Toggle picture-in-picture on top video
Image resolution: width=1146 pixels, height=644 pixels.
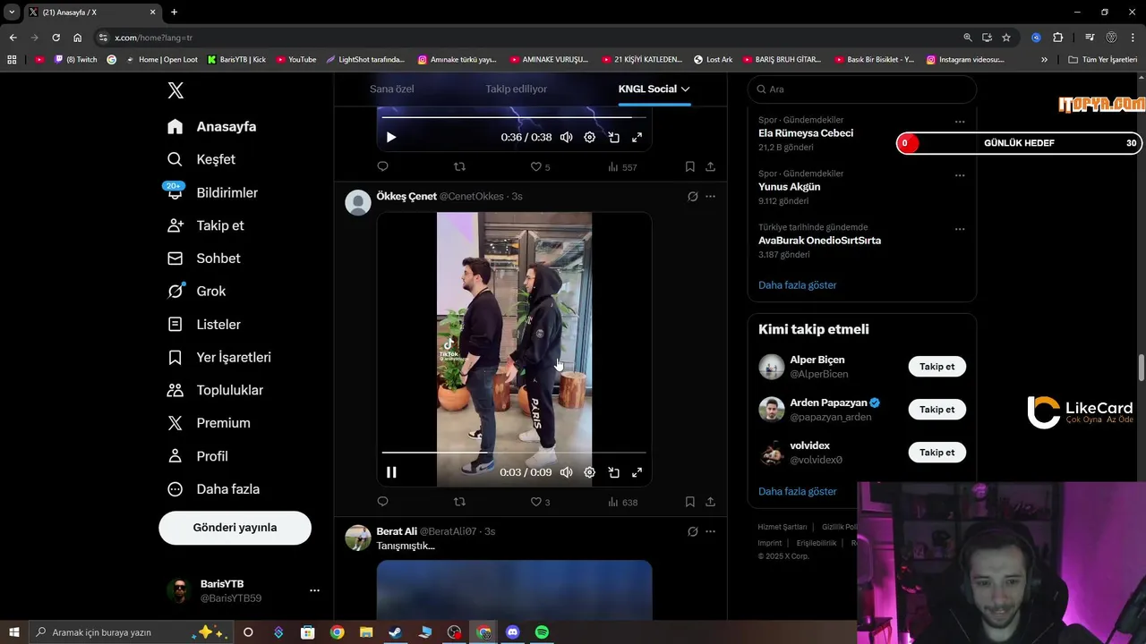(613, 137)
